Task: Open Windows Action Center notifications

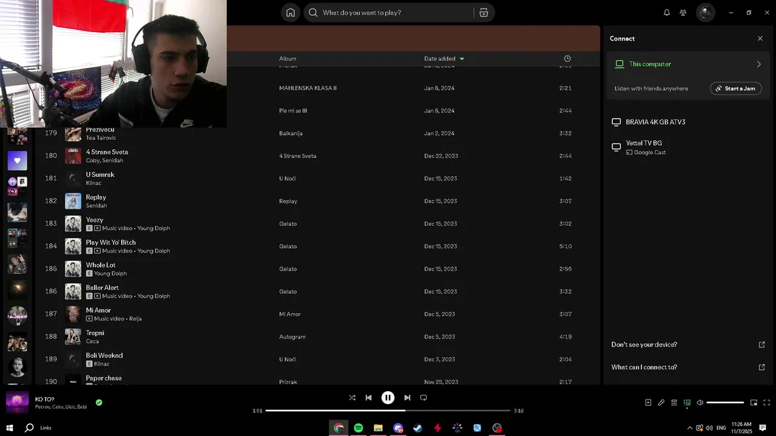Action: pyautogui.click(x=763, y=428)
